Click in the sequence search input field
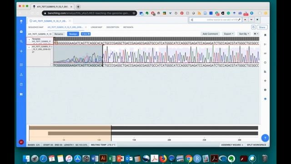Image resolution: width=291 pixels, height=164 pixels. pyautogui.click(x=215, y=20)
